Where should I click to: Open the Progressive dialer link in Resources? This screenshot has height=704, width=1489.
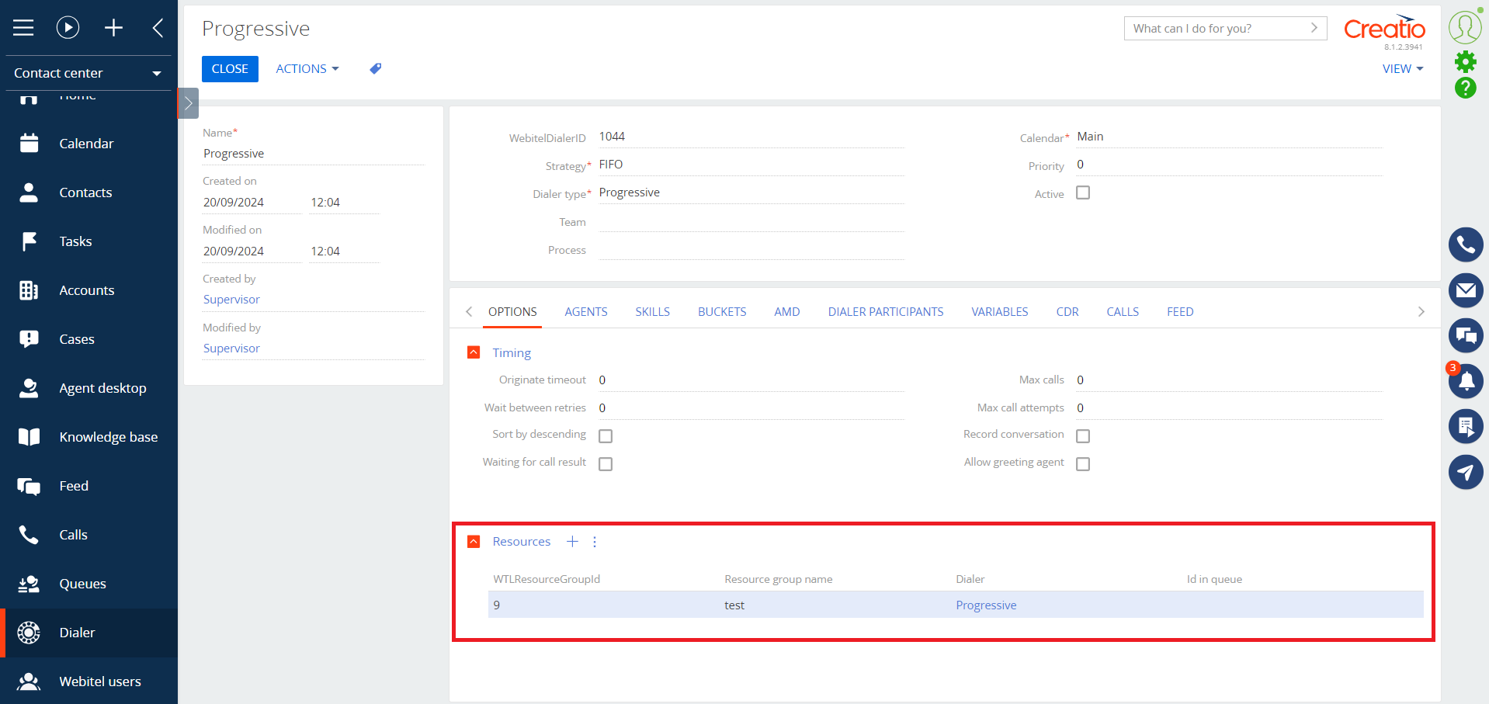tap(986, 605)
